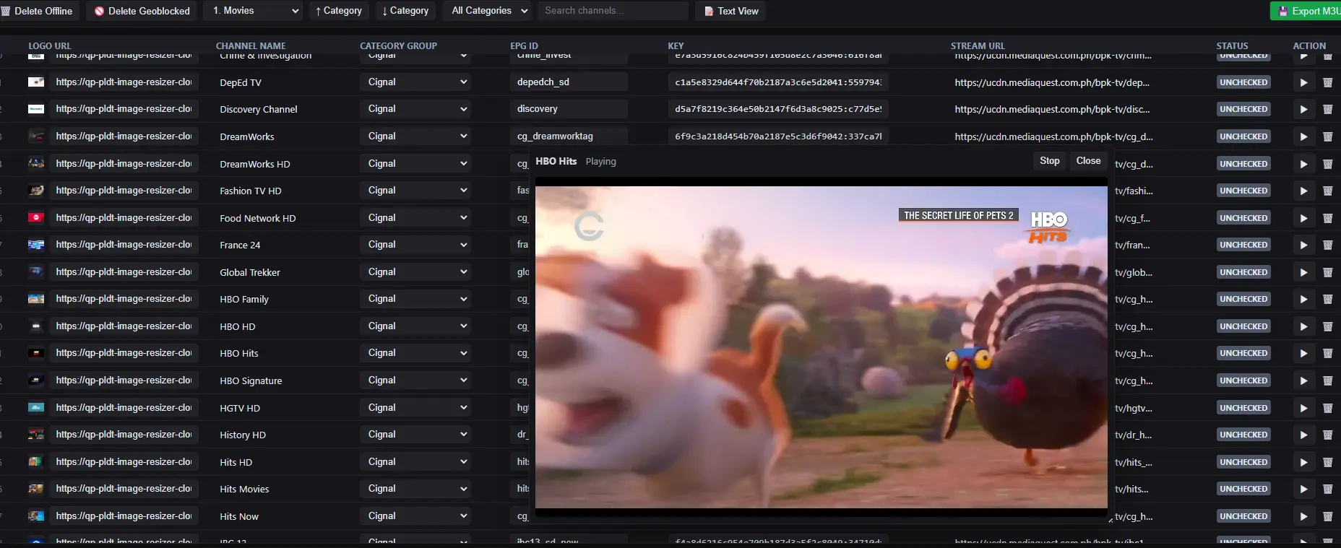The width and height of the screenshot is (1341, 548).
Task: Click the Food Network HD logo thumbnail
Action: pyautogui.click(x=36, y=218)
